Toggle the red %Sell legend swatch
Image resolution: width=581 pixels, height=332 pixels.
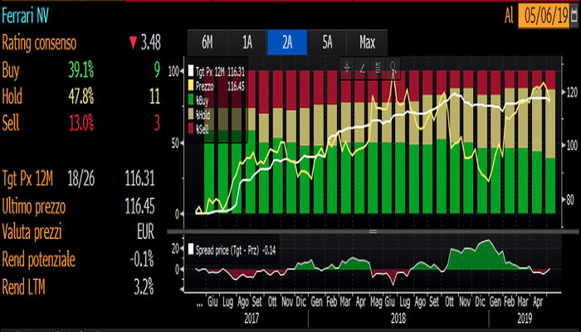(191, 129)
